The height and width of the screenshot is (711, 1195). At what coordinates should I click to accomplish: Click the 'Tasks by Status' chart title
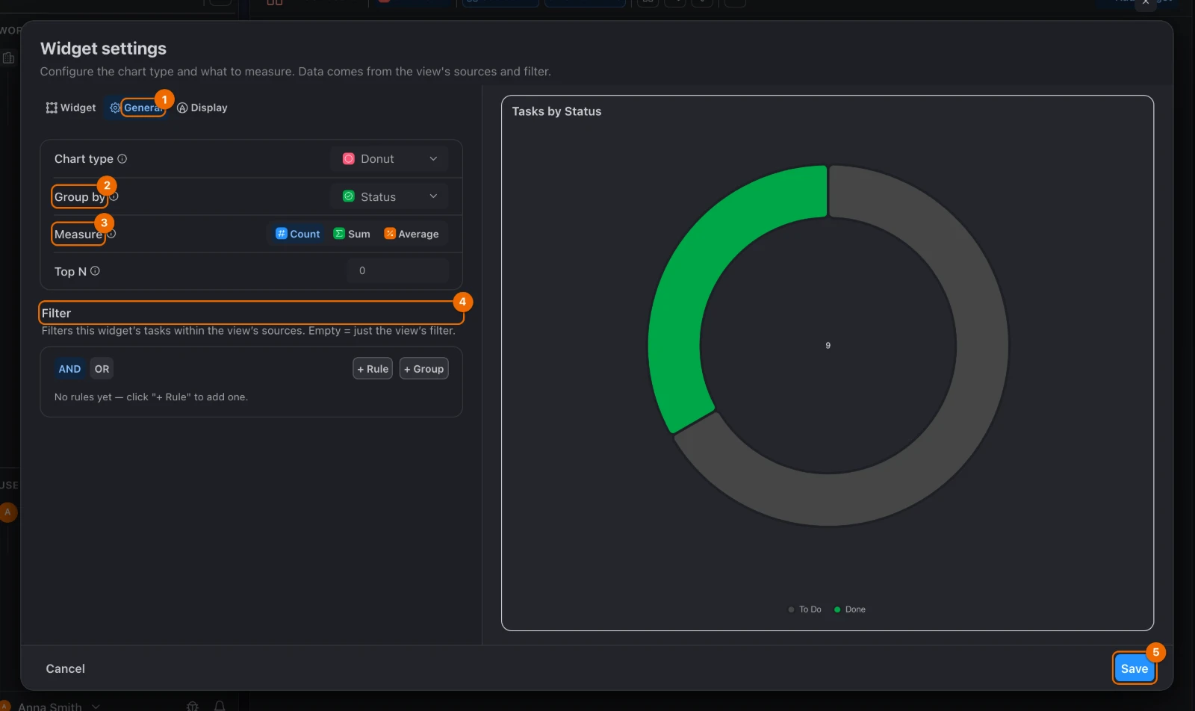[x=556, y=111]
